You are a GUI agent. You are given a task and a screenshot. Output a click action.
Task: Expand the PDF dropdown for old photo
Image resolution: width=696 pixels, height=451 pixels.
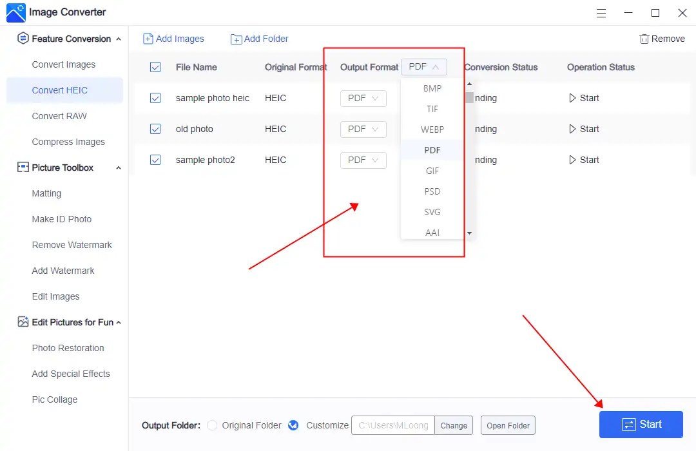(363, 129)
